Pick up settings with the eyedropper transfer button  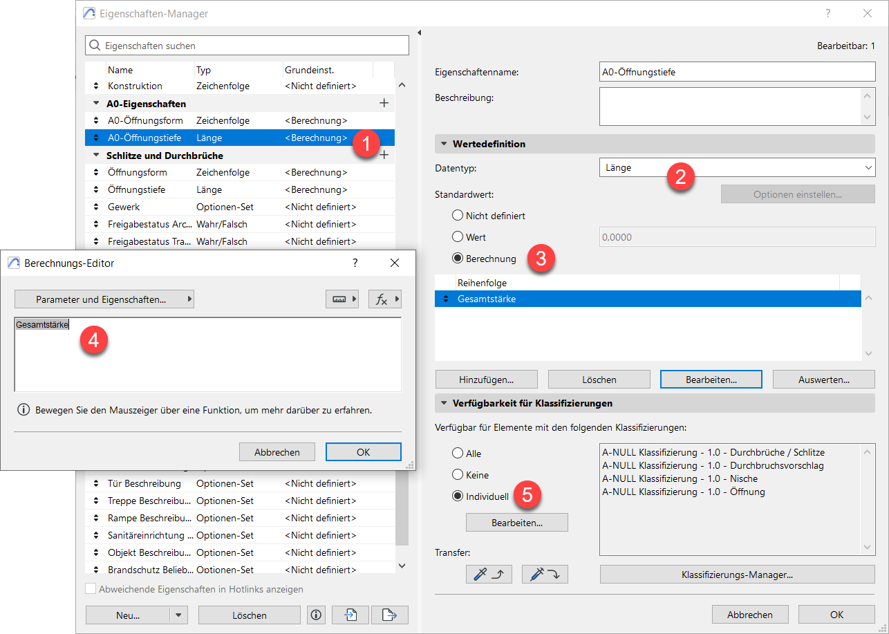click(x=489, y=574)
